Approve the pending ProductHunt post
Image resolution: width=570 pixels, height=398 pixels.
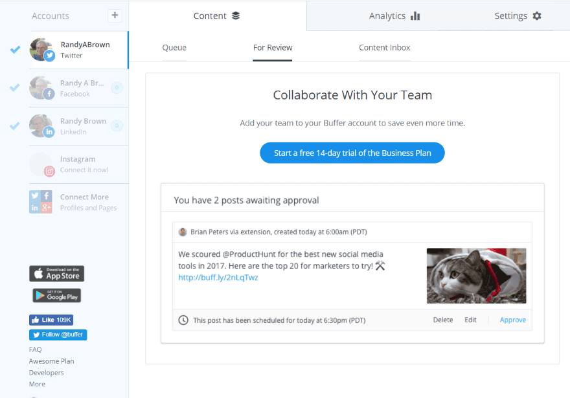[x=512, y=320]
